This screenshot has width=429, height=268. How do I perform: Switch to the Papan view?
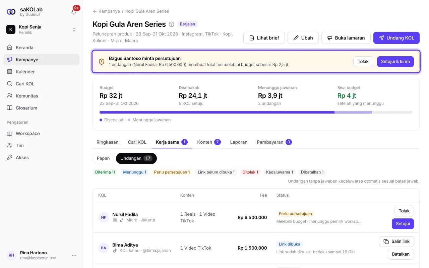pyautogui.click(x=103, y=158)
